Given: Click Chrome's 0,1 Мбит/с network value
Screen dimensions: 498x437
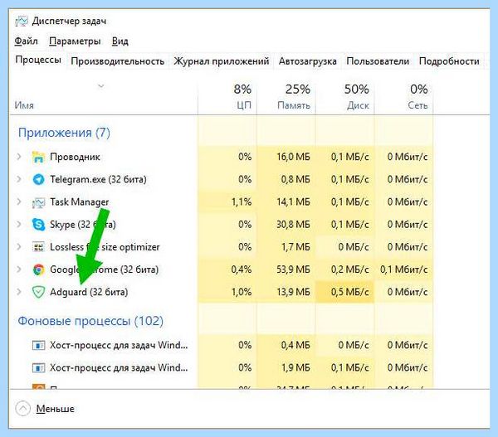Looking at the screenshot, I should coord(403,269).
